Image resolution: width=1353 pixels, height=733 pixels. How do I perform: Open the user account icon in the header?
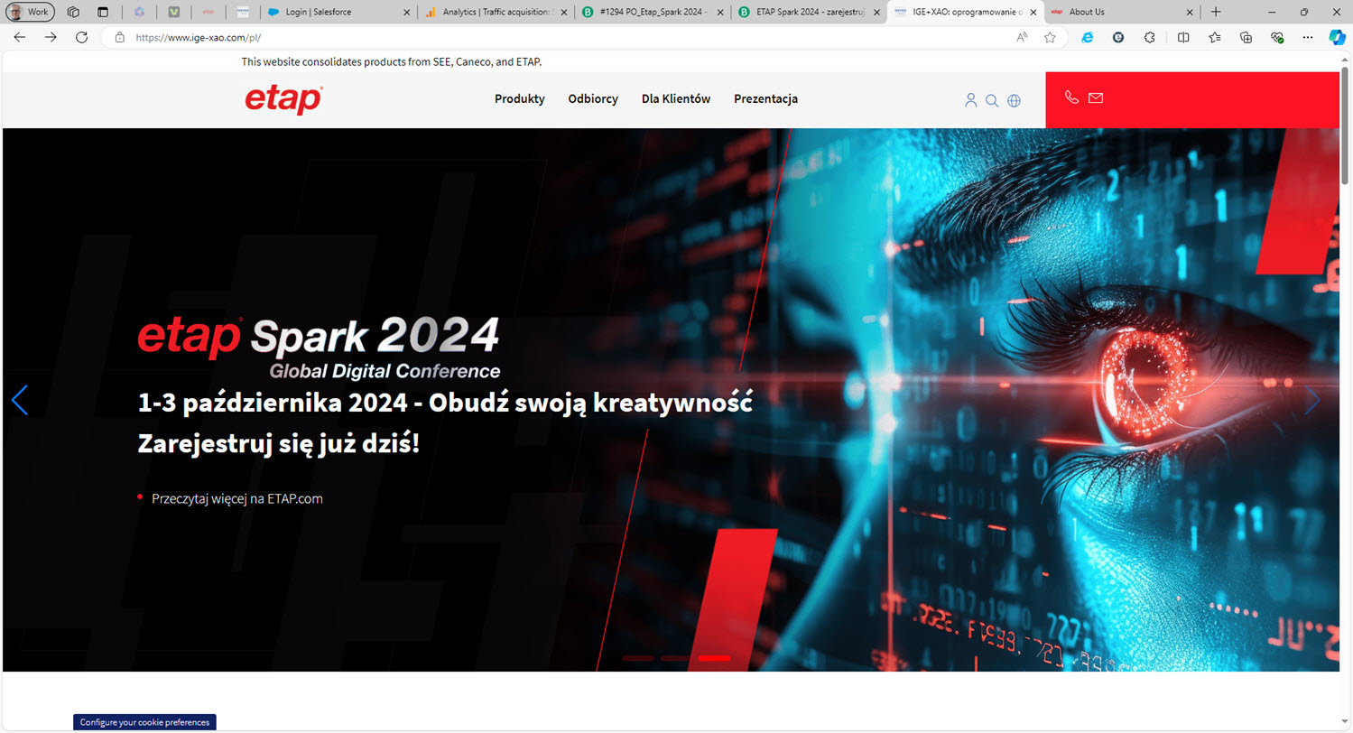(970, 100)
